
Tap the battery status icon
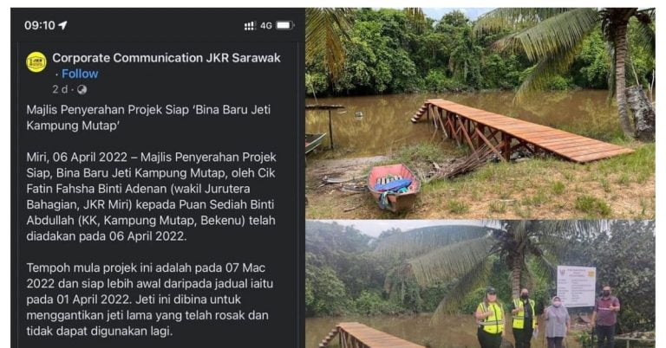[285, 25]
